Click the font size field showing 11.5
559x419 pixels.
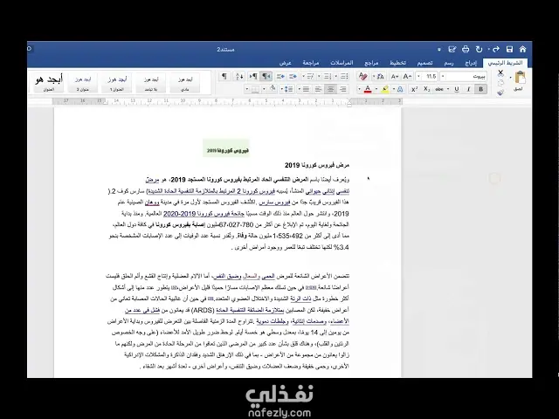click(431, 76)
